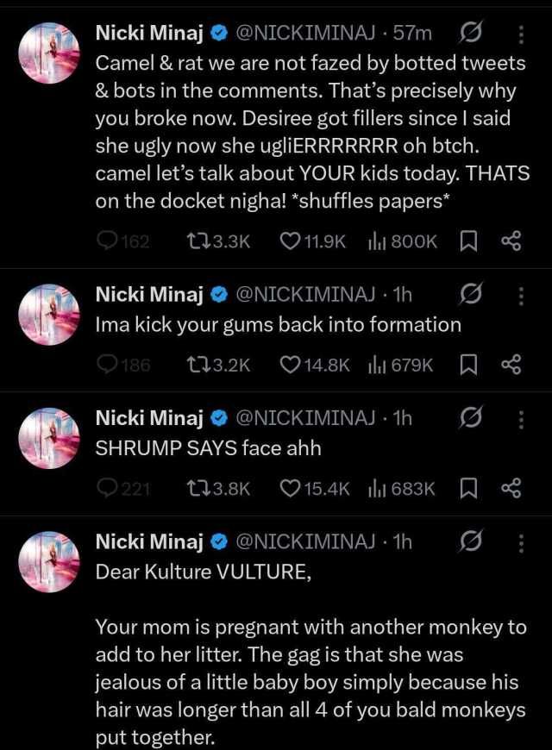Share the "Camel & rat" tweet
This screenshot has height=750, width=552.
(x=511, y=242)
